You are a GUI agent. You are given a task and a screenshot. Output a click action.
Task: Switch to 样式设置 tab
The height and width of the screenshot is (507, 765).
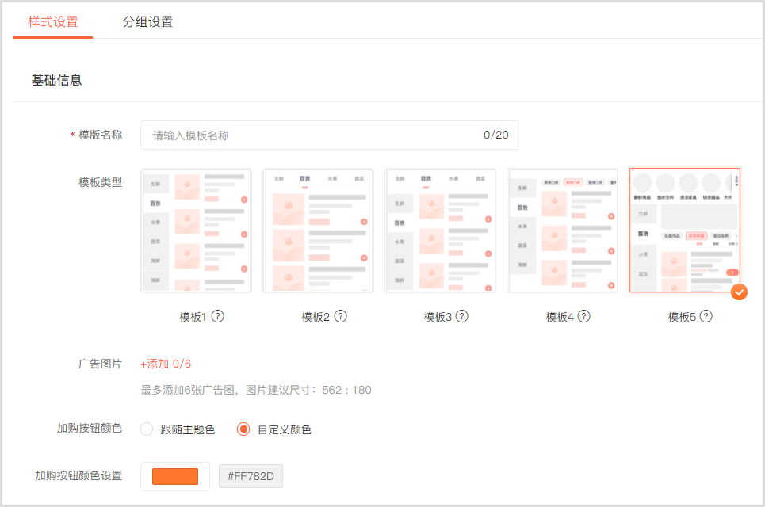(x=53, y=22)
